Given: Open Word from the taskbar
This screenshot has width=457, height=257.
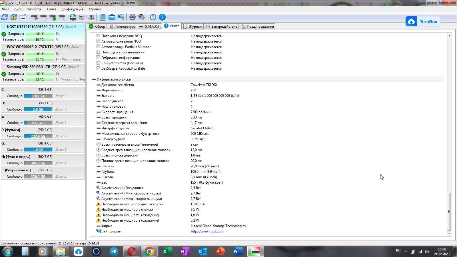Looking at the screenshot, I should (x=238, y=251).
